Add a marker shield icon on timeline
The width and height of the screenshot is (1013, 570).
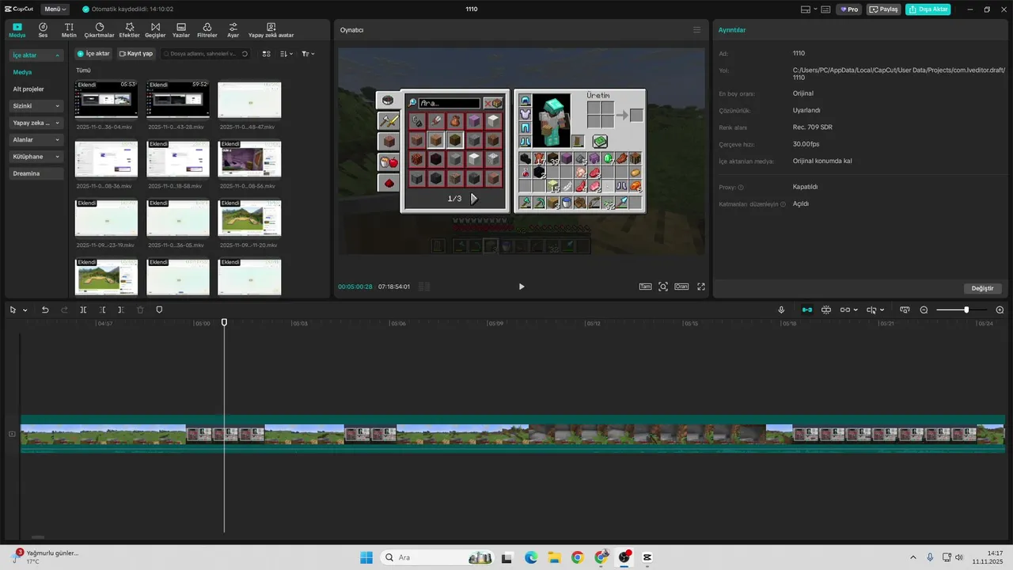pyautogui.click(x=159, y=310)
